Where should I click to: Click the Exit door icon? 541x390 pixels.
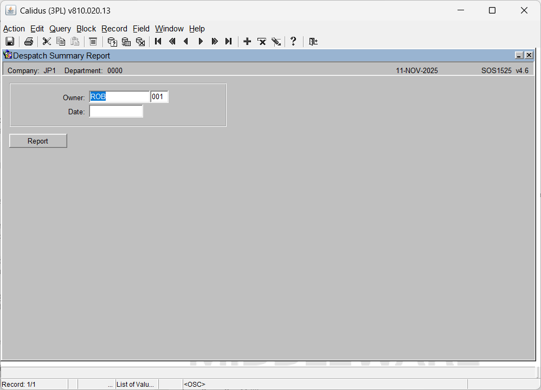[313, 42]
